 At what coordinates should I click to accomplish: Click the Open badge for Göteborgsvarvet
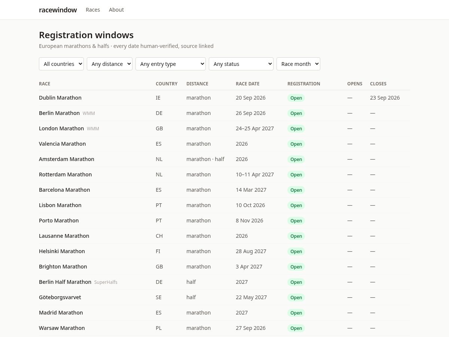(296, 298)
